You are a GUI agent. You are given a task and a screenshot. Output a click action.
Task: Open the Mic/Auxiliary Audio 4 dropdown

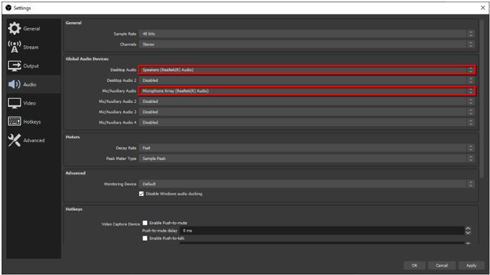(307, 122)
